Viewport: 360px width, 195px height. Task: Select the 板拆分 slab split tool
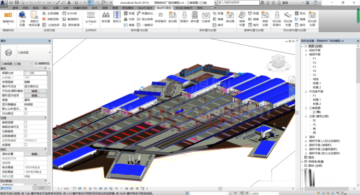[x=117, y=17]
